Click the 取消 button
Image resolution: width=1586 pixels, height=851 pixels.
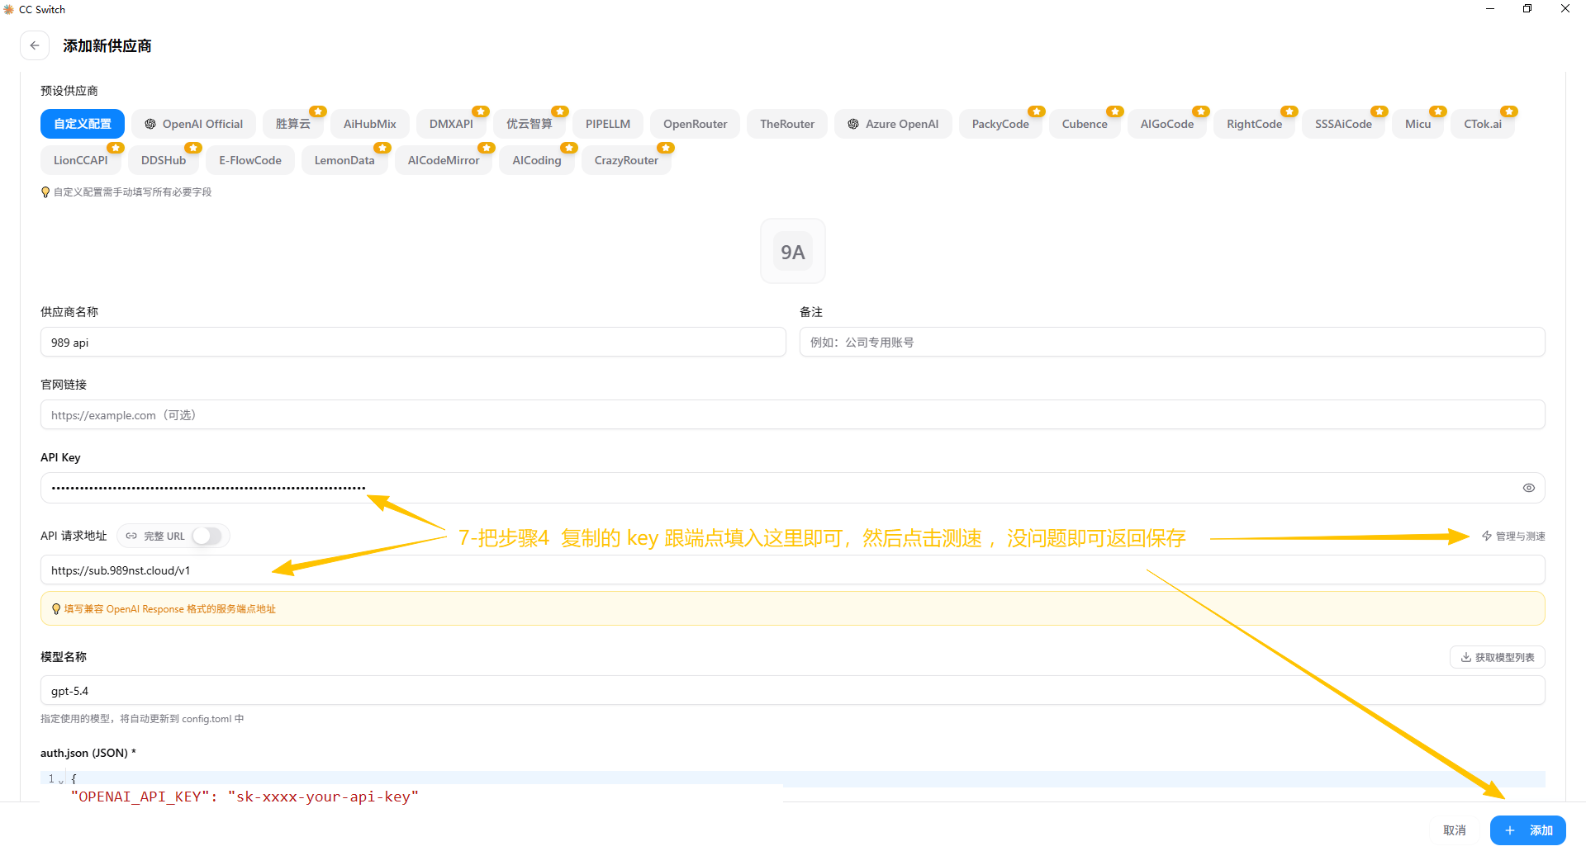tap(1454, 830)
